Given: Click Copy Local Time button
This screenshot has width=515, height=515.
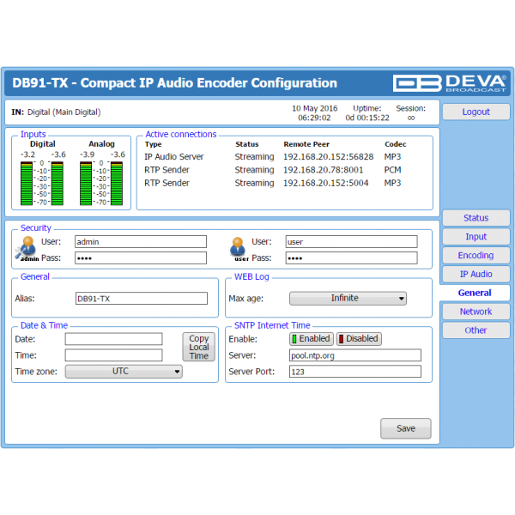Looking at the screenshot, I should 199,347.
